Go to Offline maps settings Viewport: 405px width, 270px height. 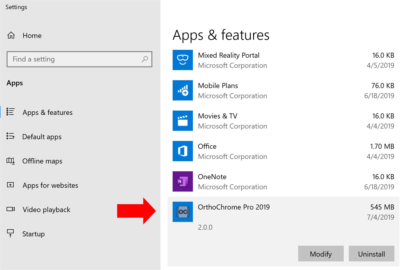42,161
